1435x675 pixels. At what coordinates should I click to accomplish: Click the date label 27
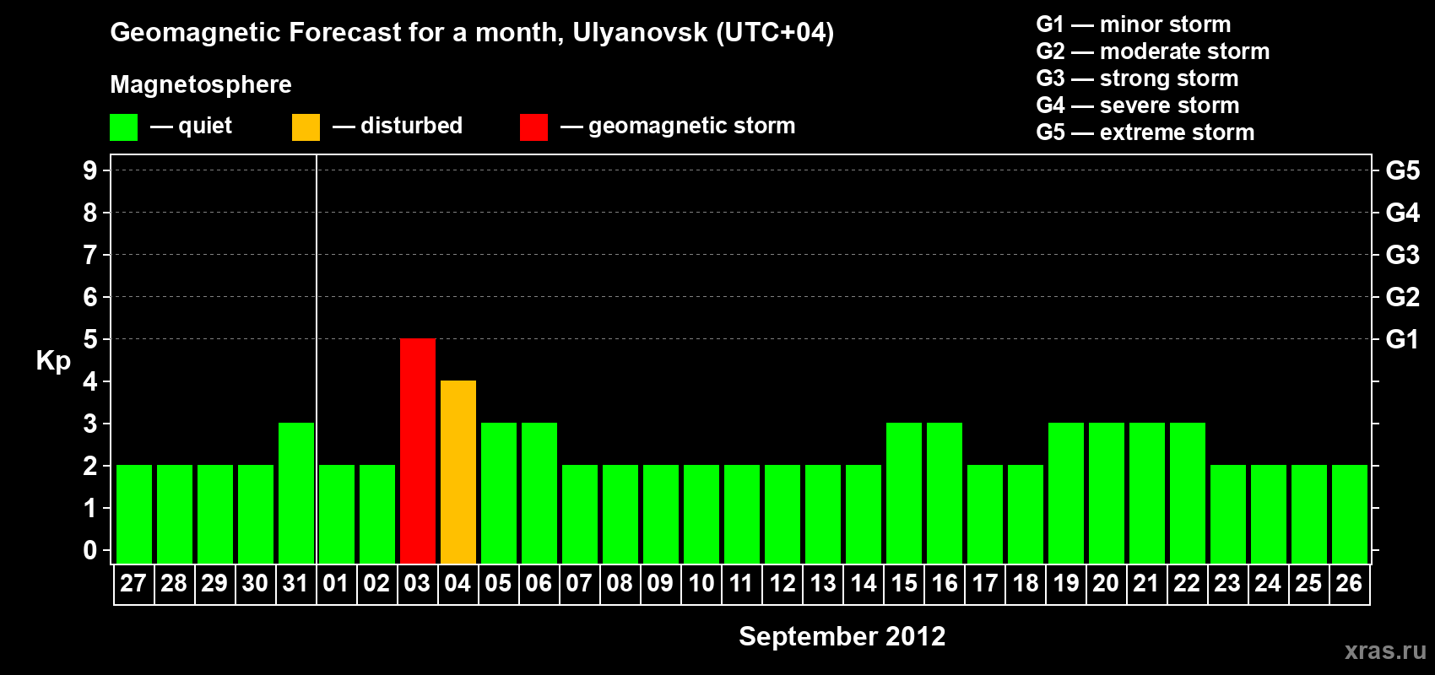[133, 583]
